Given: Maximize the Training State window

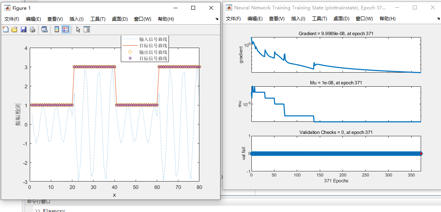Looking at the screenshot, I should click(415, 7).
